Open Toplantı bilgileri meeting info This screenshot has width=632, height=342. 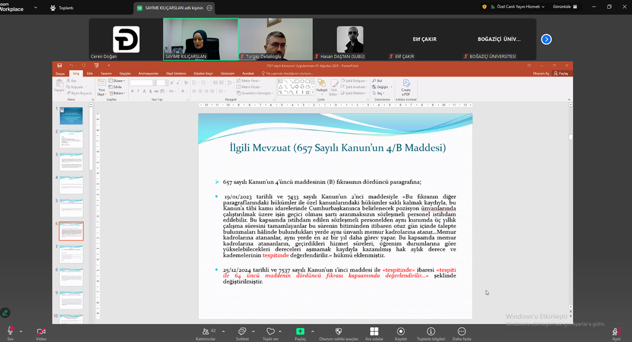point(431,333)
